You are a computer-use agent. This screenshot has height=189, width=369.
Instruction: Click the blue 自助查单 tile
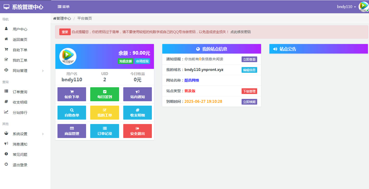(x=72, y=113)
